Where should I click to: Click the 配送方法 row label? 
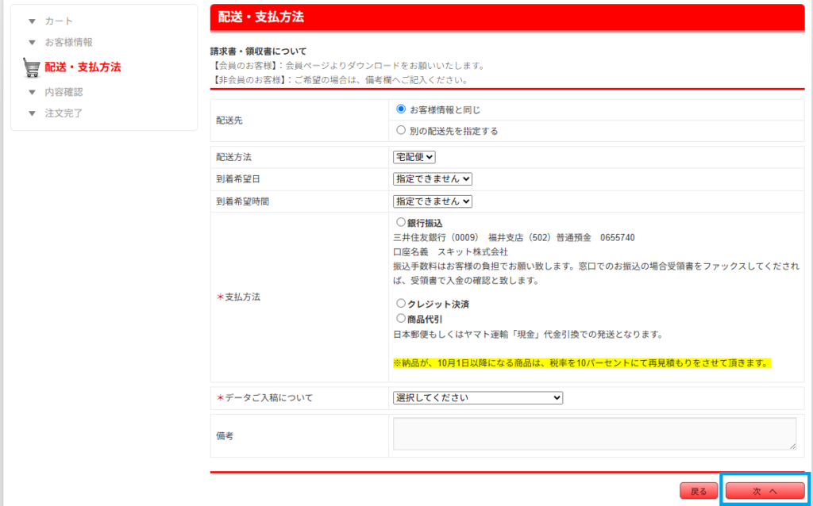tap(233, 157)
